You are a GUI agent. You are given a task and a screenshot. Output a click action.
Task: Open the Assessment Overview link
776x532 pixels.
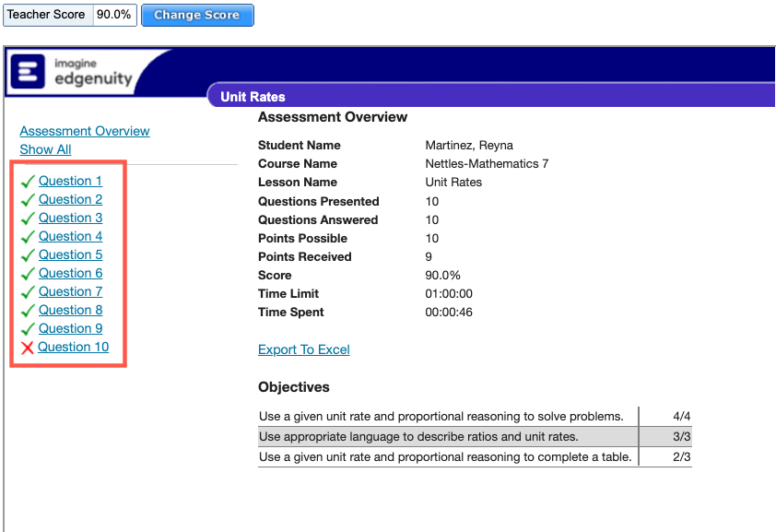(85, 131)
